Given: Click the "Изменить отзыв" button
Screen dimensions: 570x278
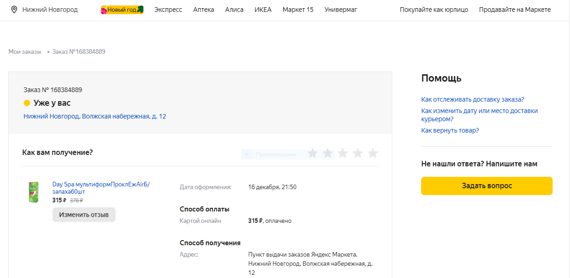Looking at the screenshot, I should [84, 214].
